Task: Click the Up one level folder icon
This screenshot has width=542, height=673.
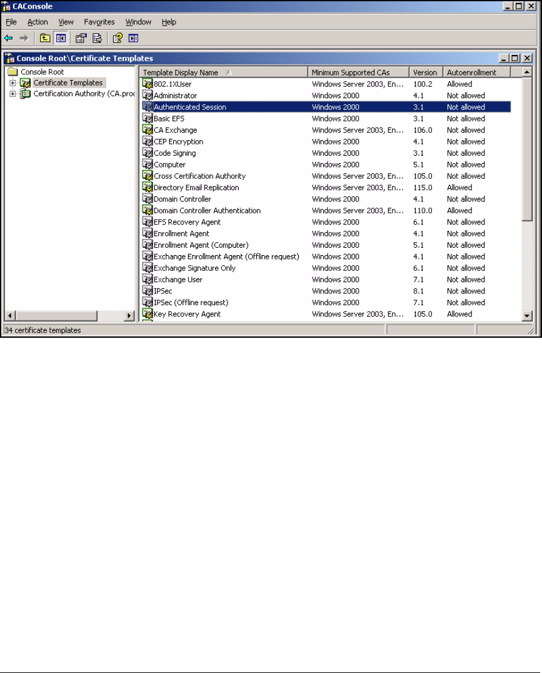Action: 44,38
